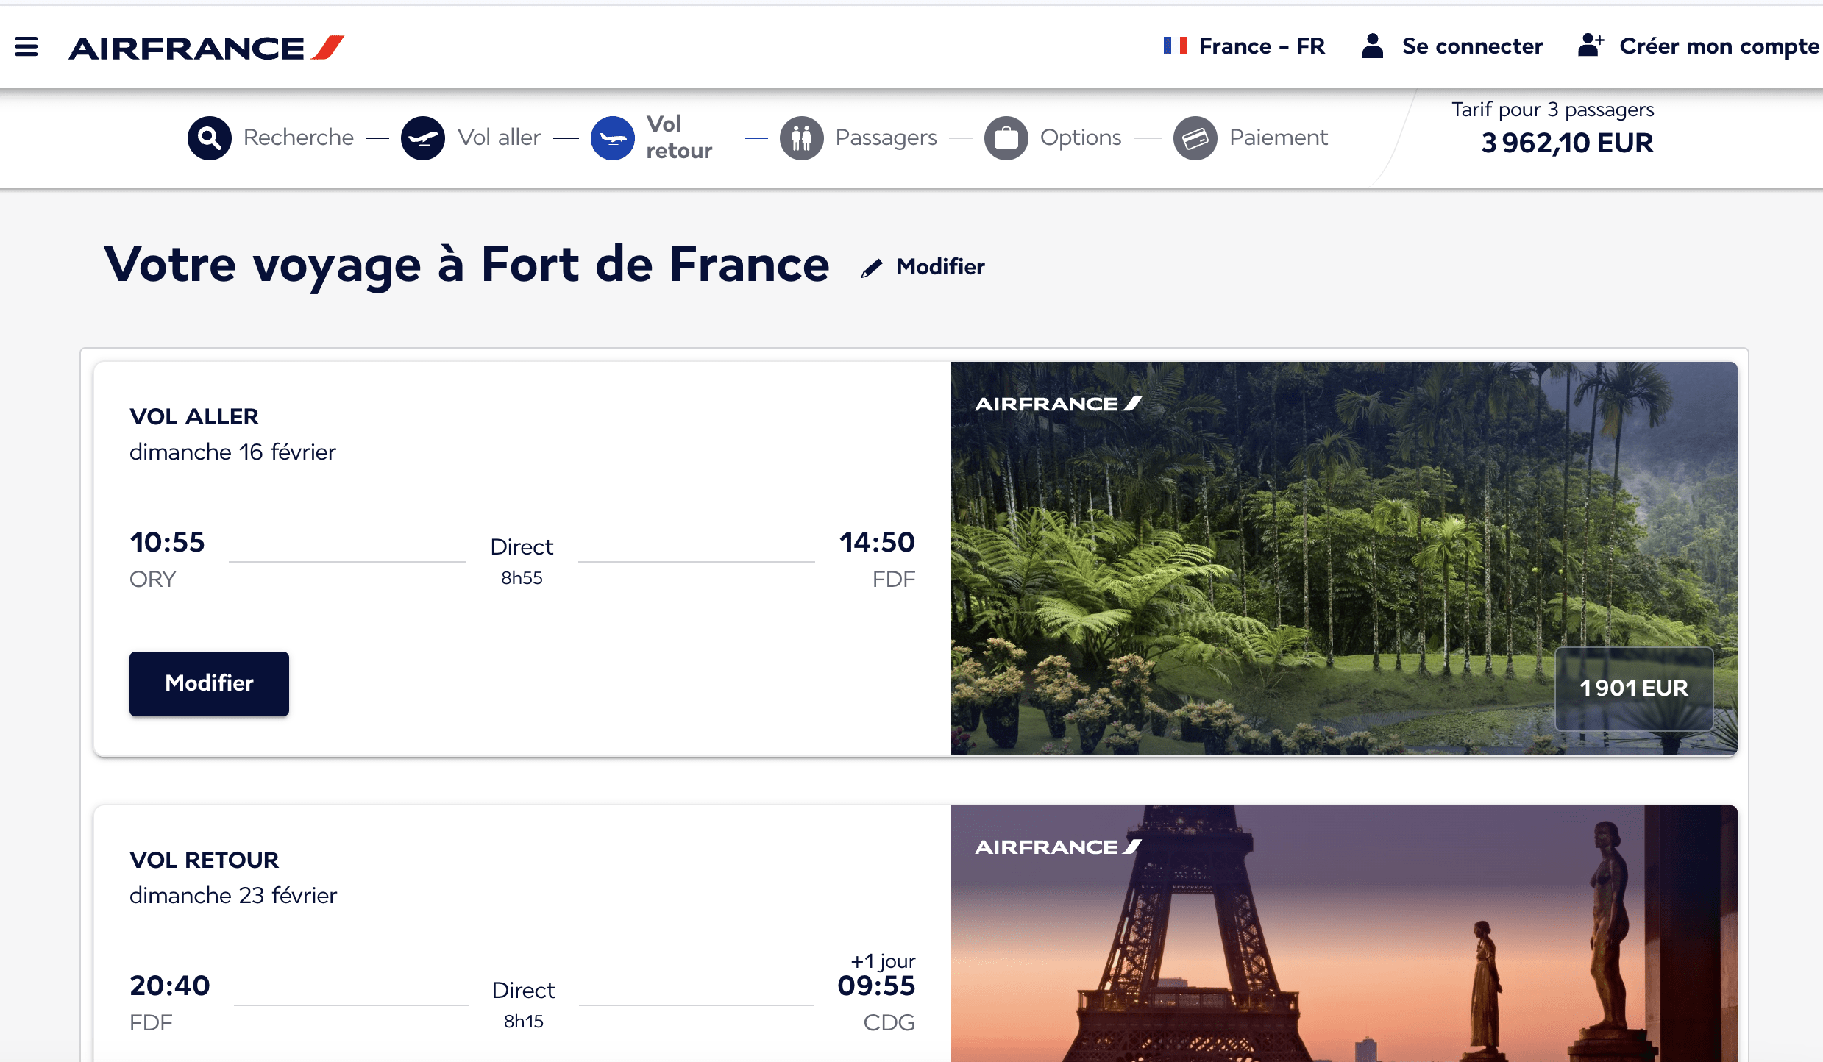Screen dimensions: 1823x1062
Task: Click Tarif pour 3 passagers text
Action: (x=1552, y=110)
